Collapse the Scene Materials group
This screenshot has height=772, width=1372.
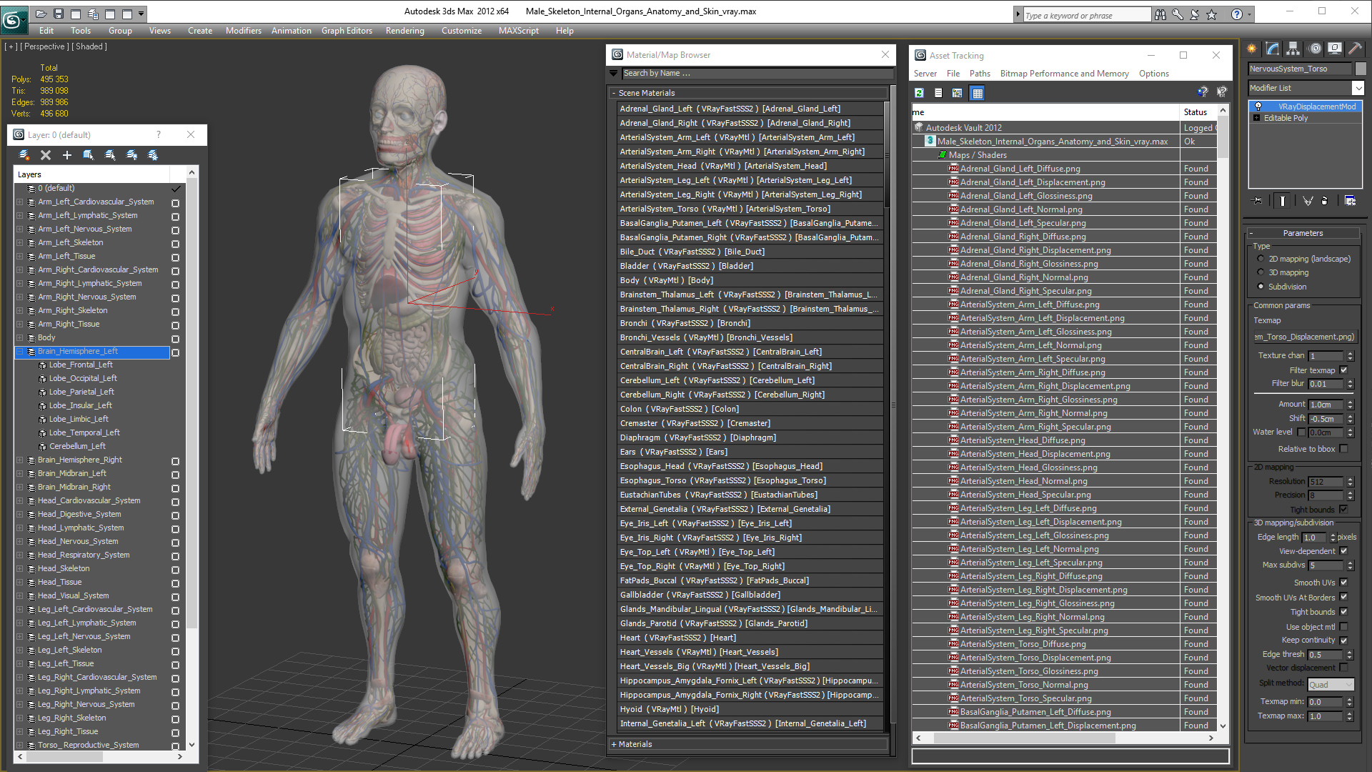614,94
